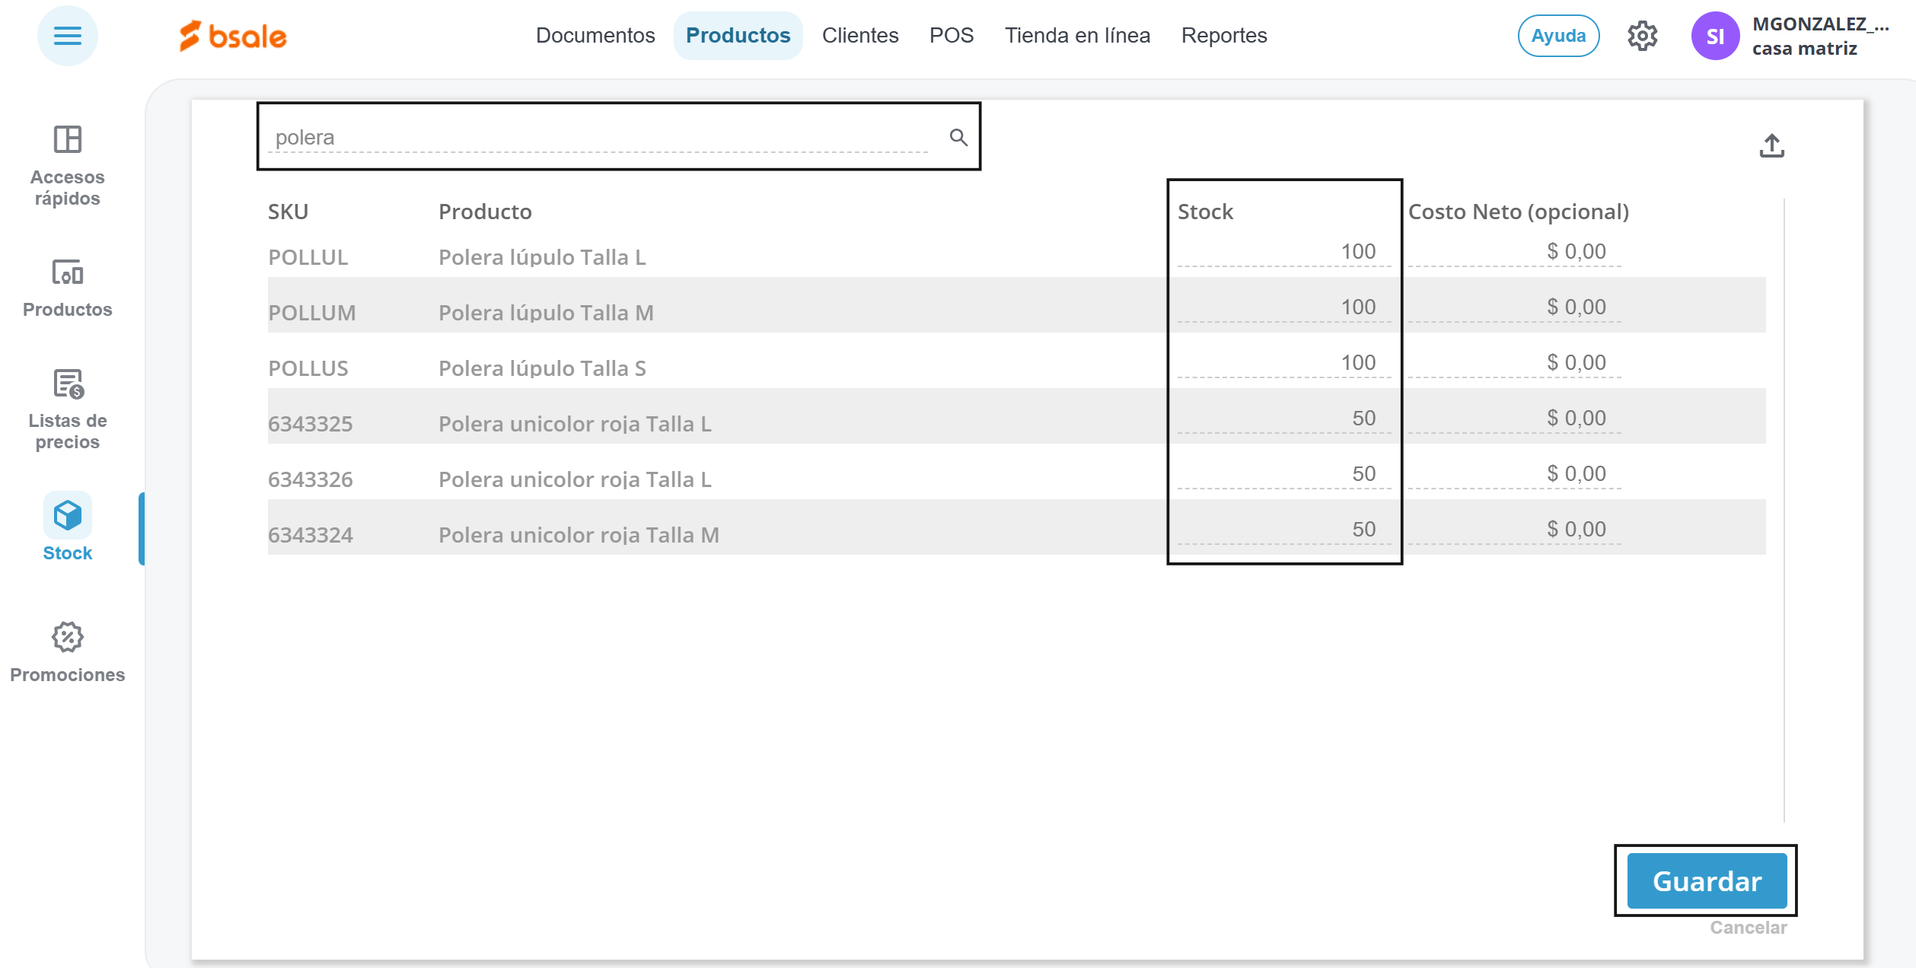Click the polera search field
This screenshot has width=1916, height=968.
click(x=600, y=138)
